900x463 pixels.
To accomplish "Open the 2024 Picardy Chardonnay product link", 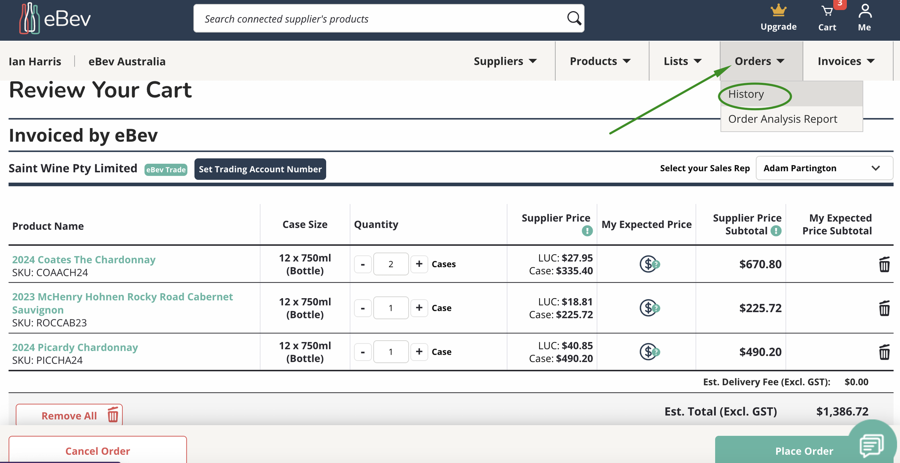I will (75, 348).
